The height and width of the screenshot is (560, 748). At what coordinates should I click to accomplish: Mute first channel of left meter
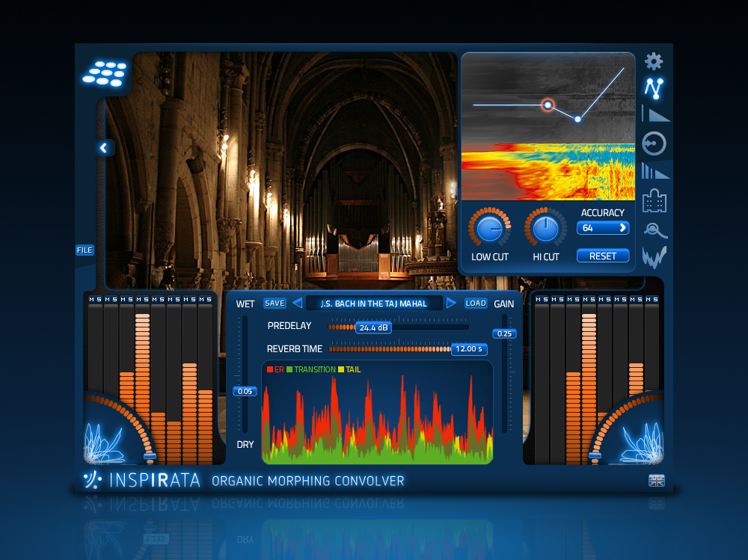[x=91, y=299]
